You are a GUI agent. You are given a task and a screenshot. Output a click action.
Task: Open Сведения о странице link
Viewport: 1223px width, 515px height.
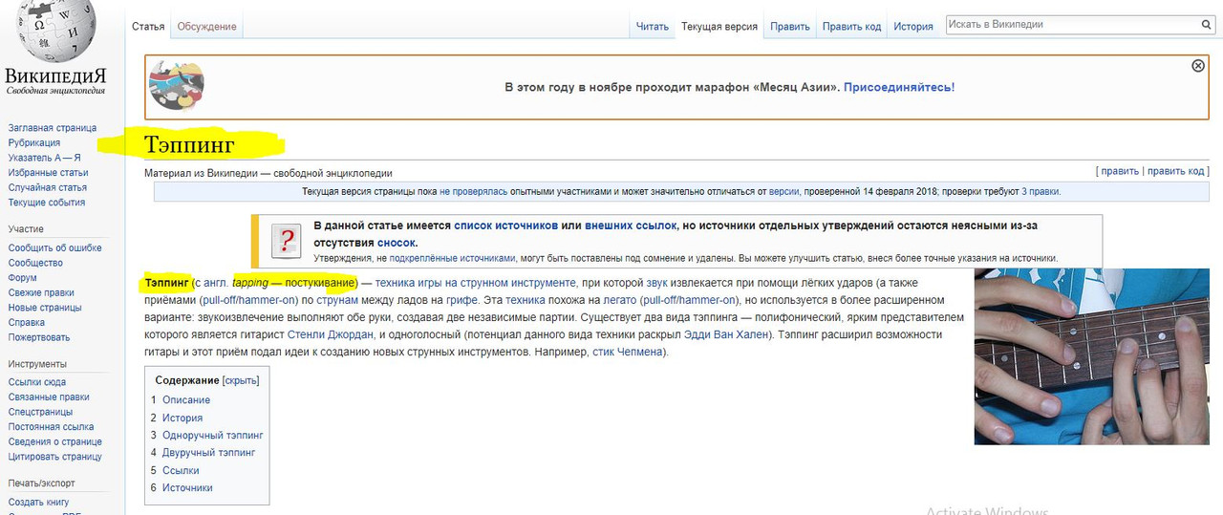[55, 442]
